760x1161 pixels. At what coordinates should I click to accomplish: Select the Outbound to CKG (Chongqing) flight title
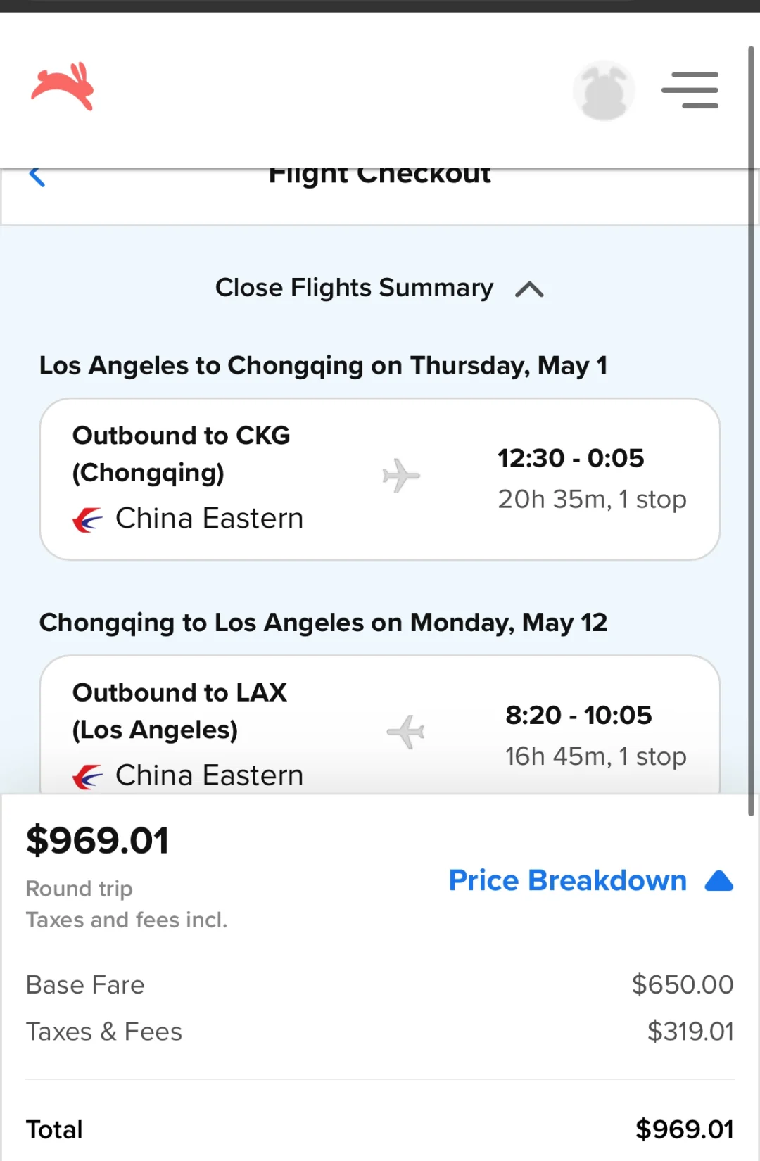coord(182,454)
